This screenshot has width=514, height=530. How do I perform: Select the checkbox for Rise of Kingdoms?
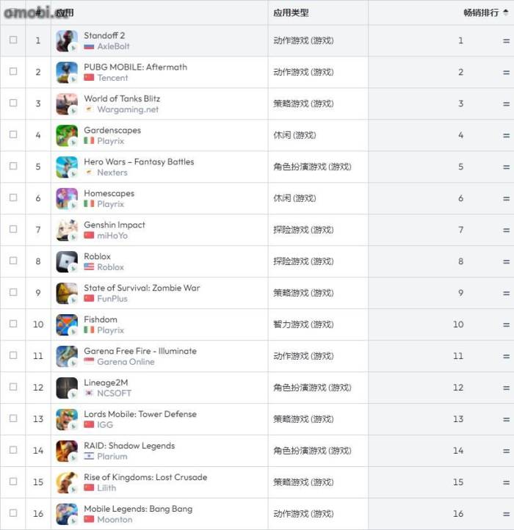(x=13, y=482)
